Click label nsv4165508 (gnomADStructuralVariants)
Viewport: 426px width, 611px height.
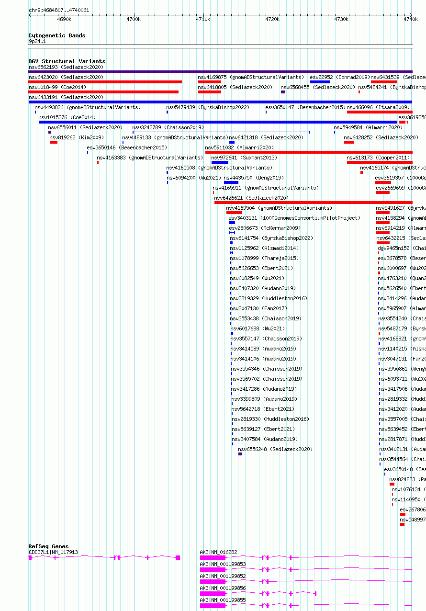[219, 168]
